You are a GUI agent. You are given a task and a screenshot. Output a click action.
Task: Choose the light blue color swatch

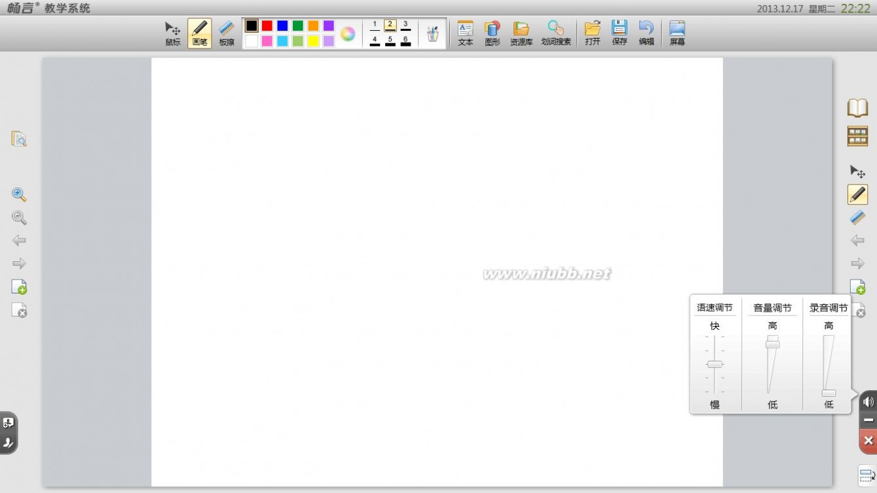pyautogui.click(x=282, y=41)
